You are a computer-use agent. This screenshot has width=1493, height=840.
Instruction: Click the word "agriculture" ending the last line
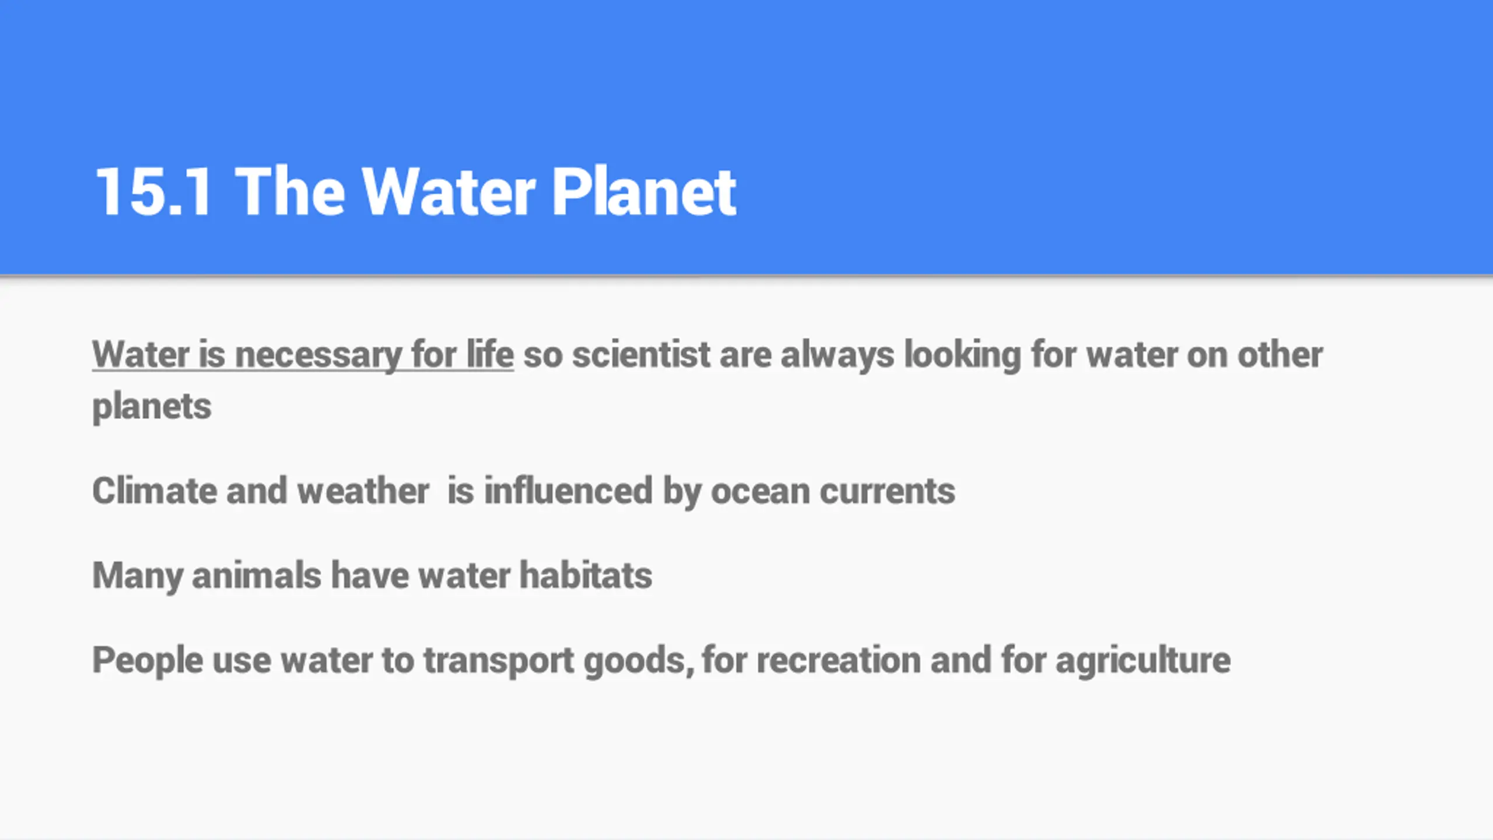coord(1143,660)
